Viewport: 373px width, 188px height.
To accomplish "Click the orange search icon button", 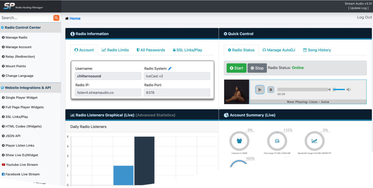I will 56,18.
